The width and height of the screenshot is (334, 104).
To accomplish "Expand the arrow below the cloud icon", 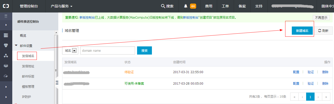I will (6, 87).
